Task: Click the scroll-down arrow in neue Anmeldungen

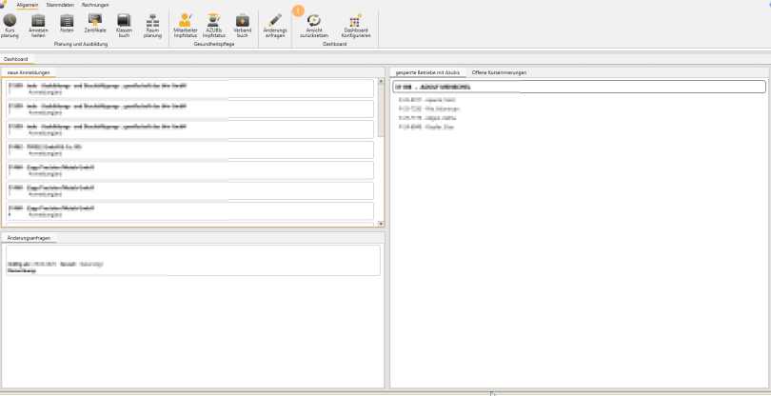Action: point(381,224)
